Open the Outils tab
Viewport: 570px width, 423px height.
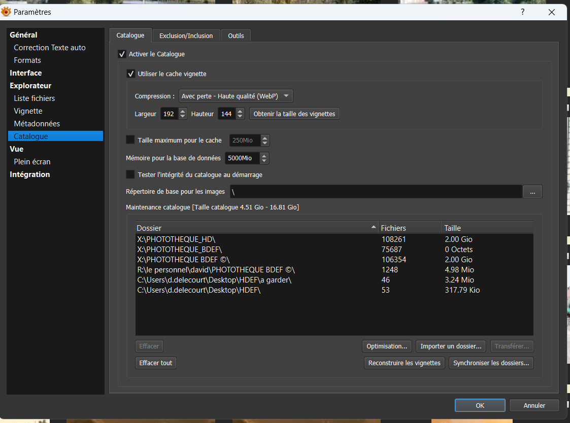236,36
